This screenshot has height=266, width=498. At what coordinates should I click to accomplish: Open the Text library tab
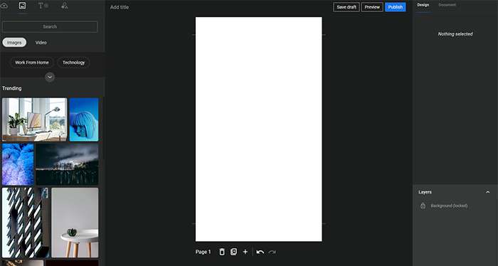pyautogui.click(x=43, y=6)
